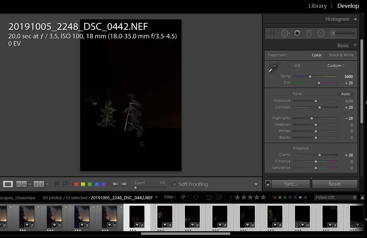Image resolution: width=367 pixels, height=238 pixels.
Task: Click the Exposure slider handle
Action: point(316,101)
